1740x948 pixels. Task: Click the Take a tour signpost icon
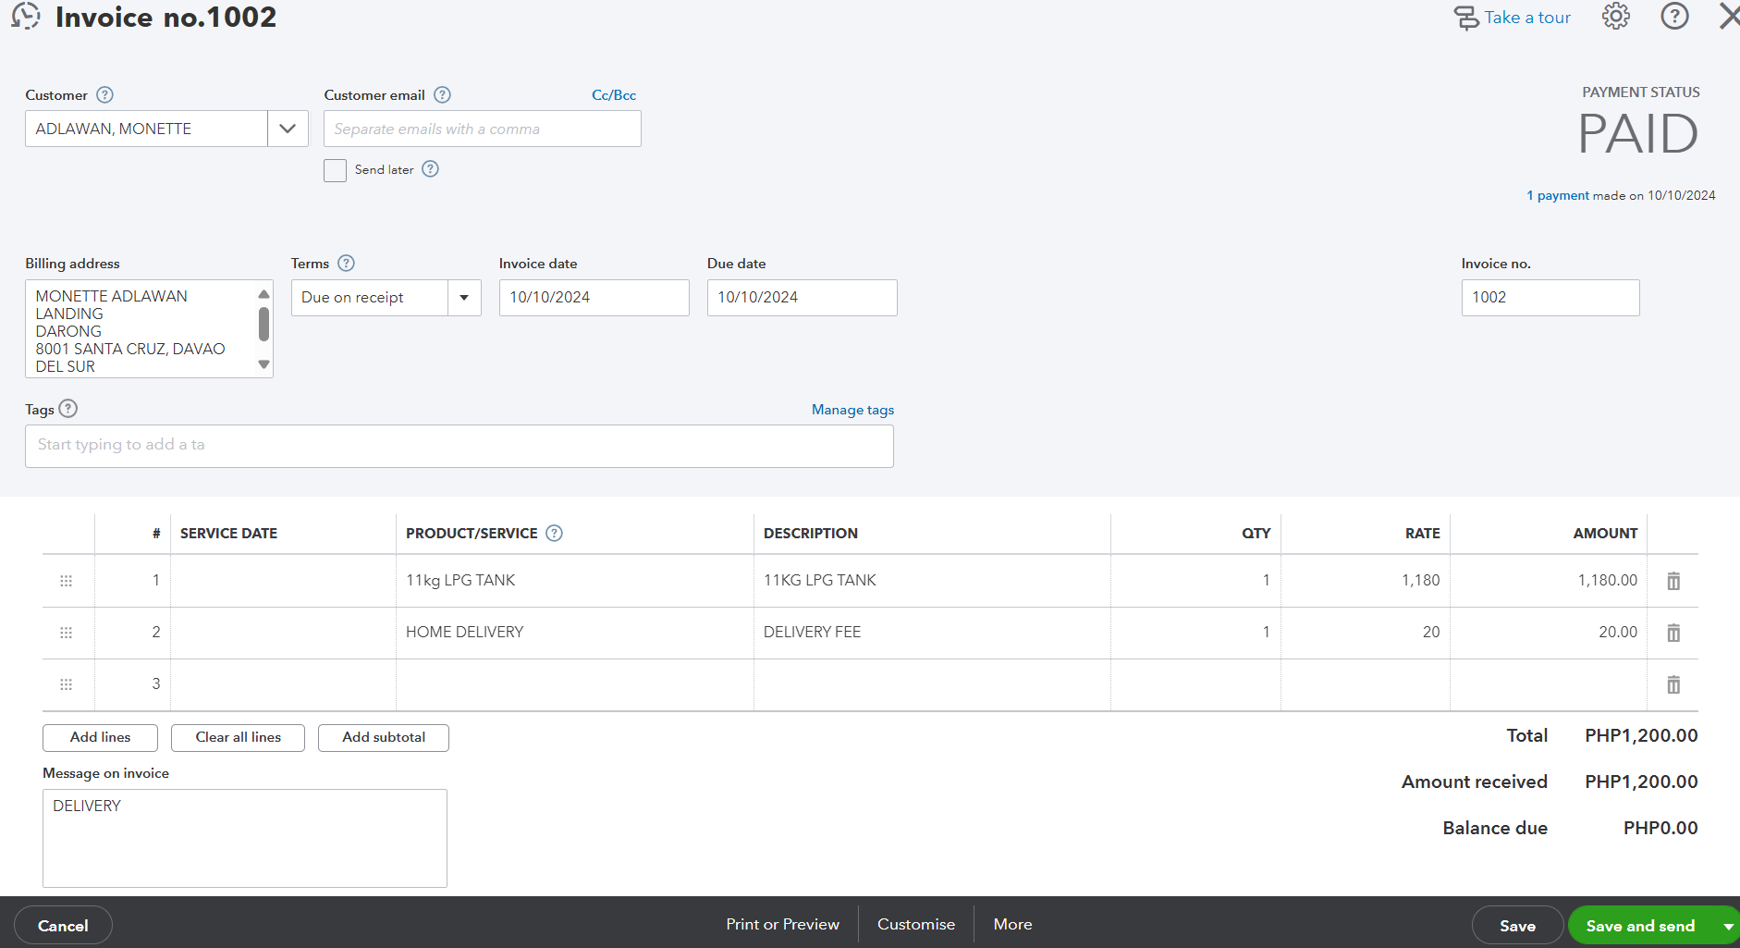point(1466,18)
